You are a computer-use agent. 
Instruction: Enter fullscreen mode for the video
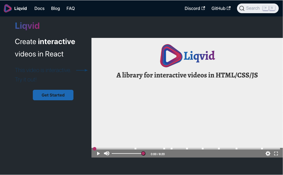pos(276,153)
